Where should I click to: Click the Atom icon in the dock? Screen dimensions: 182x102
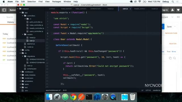coord(65,97)
